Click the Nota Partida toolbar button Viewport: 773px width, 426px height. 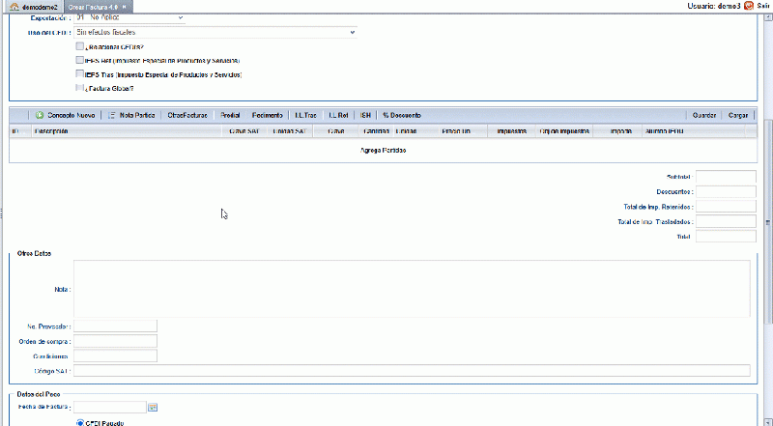click(x=131, y=115)
